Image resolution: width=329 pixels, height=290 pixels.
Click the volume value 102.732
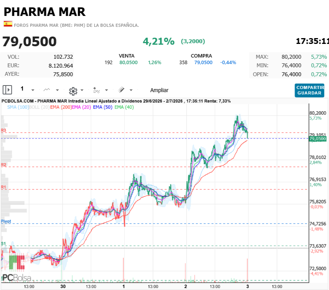(63, 57)
